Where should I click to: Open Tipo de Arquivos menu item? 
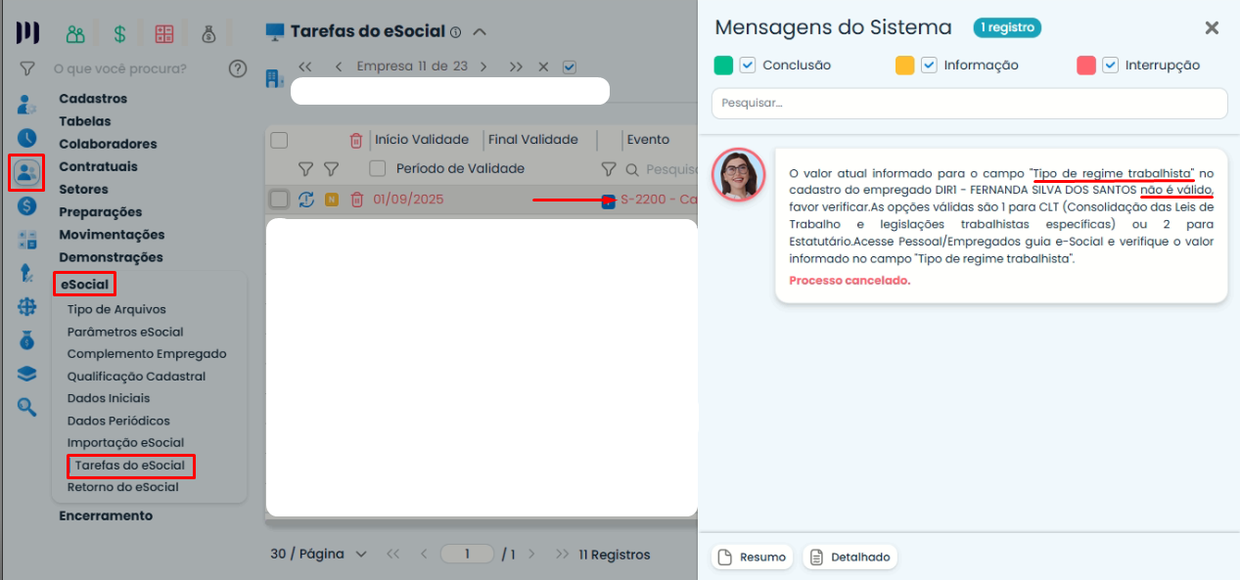[116, 310]
